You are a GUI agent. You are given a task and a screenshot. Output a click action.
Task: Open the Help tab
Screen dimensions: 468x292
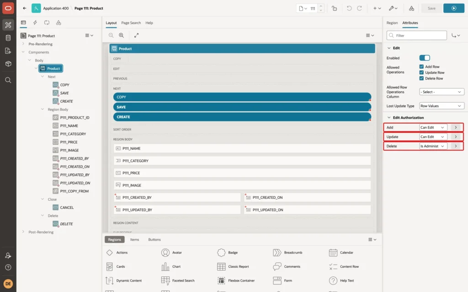[x=149, y=23]
